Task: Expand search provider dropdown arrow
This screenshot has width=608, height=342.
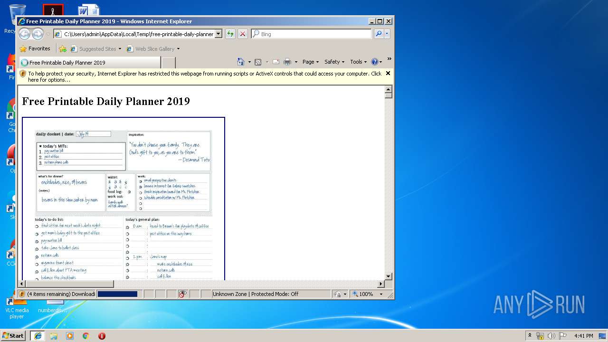Action: (x=387, y=34)
